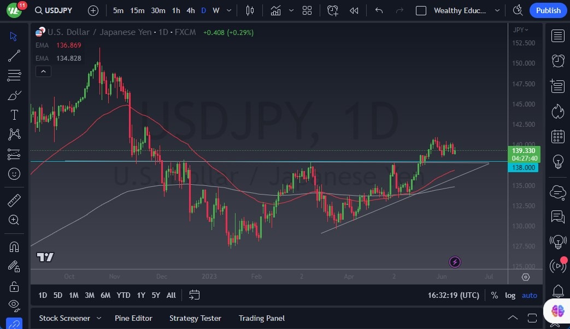This screenshot has height=329, width=570.
Task: Toggle auto scale mode
Action: pos(529,295)
